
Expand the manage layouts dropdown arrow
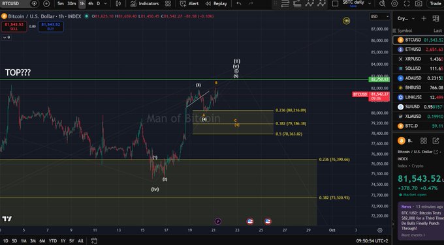click(370, 4)
